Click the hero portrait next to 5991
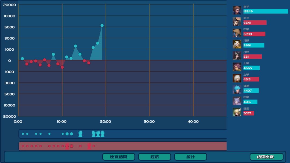This screenshot has height=163, width=290. (x=237, y=44)
